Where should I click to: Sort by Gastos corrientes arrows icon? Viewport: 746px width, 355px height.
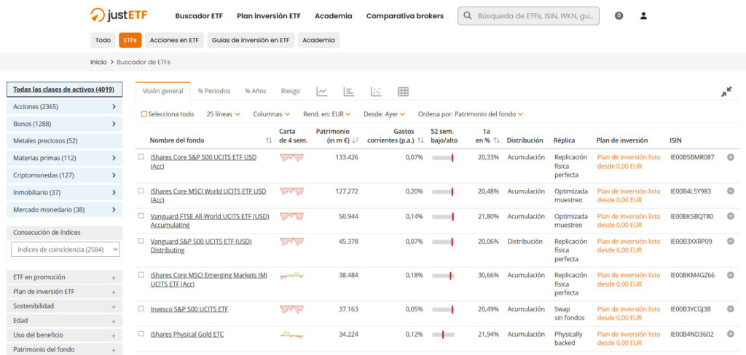pos(420,140)
